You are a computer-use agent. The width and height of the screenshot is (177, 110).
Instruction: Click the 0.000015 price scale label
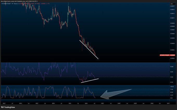(172, 10)
